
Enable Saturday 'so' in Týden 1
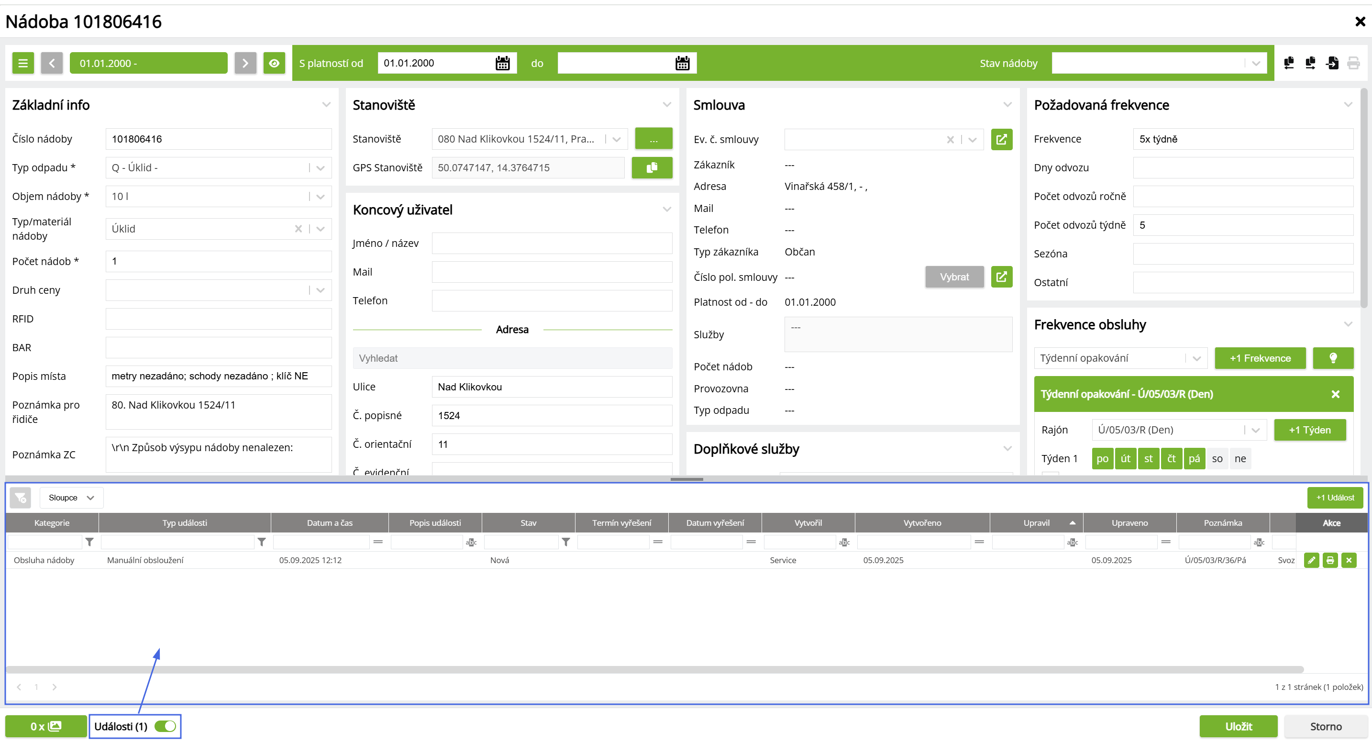1217,459
